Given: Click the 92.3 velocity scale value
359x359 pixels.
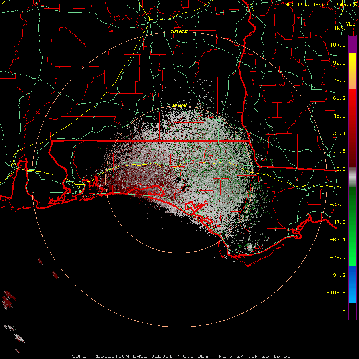Looking at the screenshot, I should [x=339, y=63].
